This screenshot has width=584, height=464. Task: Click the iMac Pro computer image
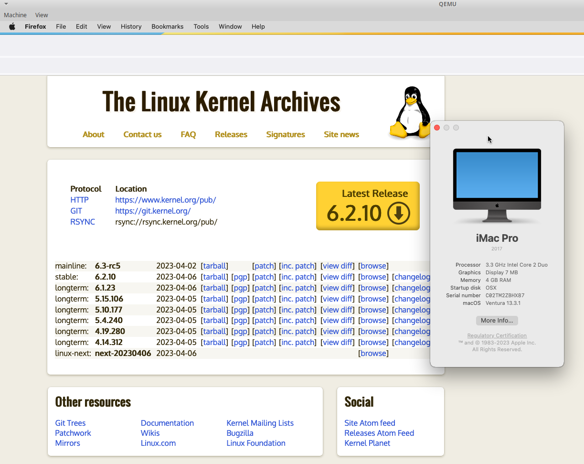coord(497,185)
